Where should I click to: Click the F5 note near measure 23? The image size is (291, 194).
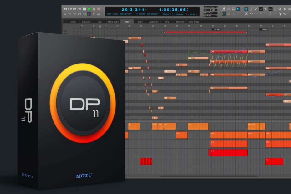[134, 38]
